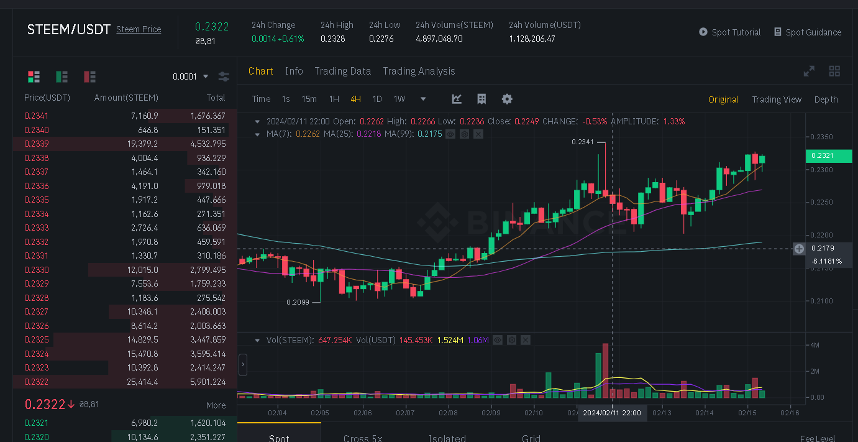This screenshot has width=858, height=442.
Task: Open the Spot Tutorial link
Action: [736, 32]
